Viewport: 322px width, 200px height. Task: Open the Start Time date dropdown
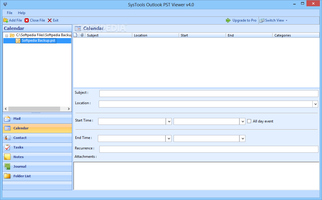(x=169, y=122)
